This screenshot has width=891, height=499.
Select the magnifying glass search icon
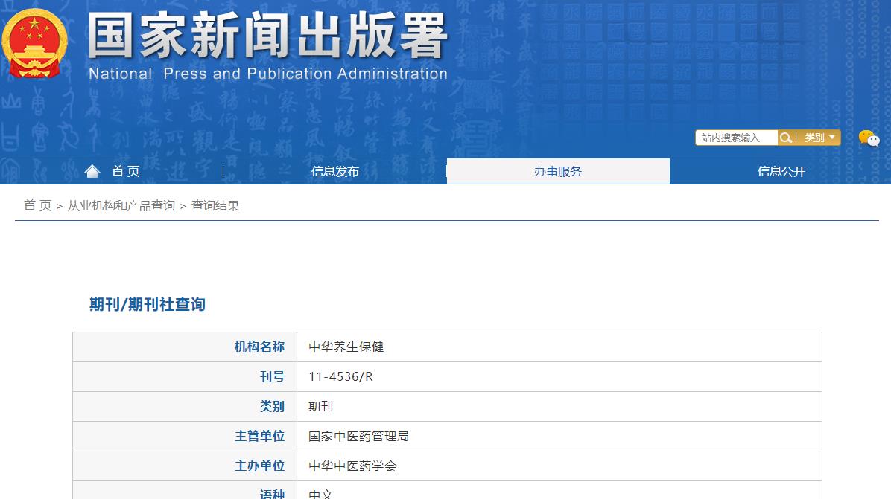pos(786,138)
